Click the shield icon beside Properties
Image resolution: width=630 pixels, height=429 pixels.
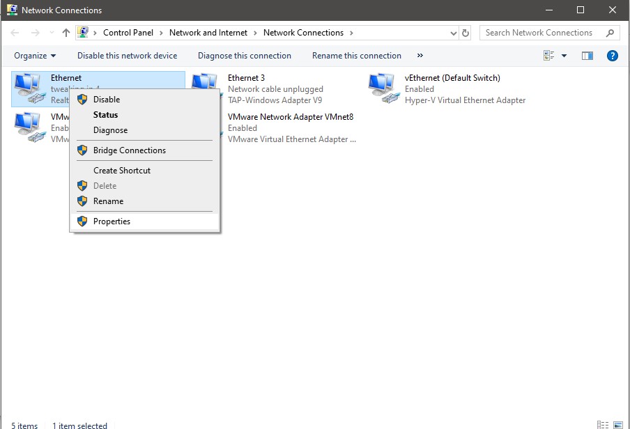click(x=82, y=221)
